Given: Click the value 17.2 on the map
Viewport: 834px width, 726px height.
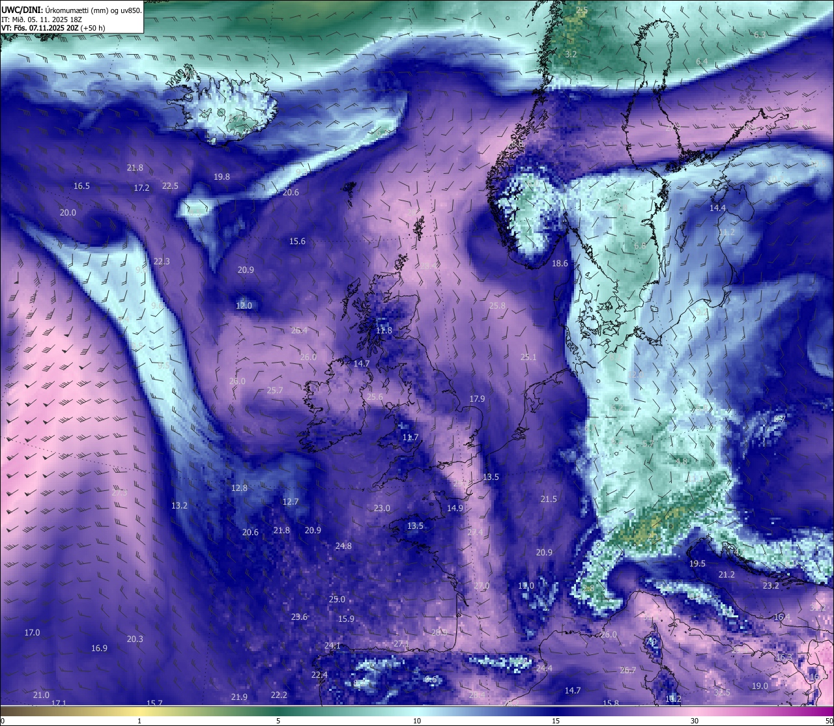Looking at the screenshot, I should click(141, 188).
